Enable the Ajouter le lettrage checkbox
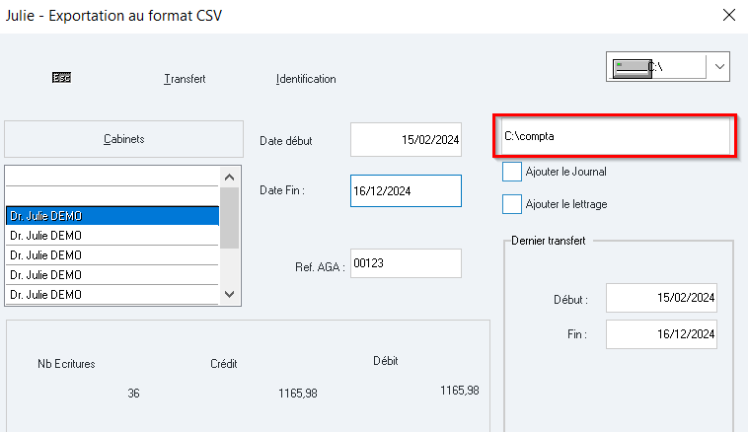Viewport: 748px width, 432px height. [512, 204]
